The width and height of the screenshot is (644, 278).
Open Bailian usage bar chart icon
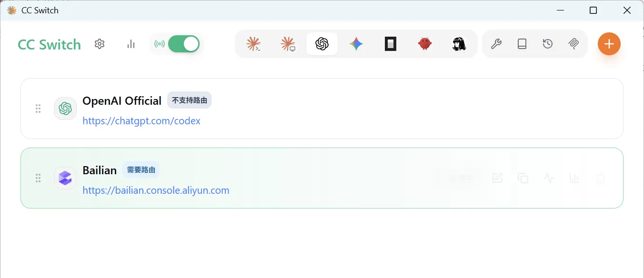coord(574,179)
